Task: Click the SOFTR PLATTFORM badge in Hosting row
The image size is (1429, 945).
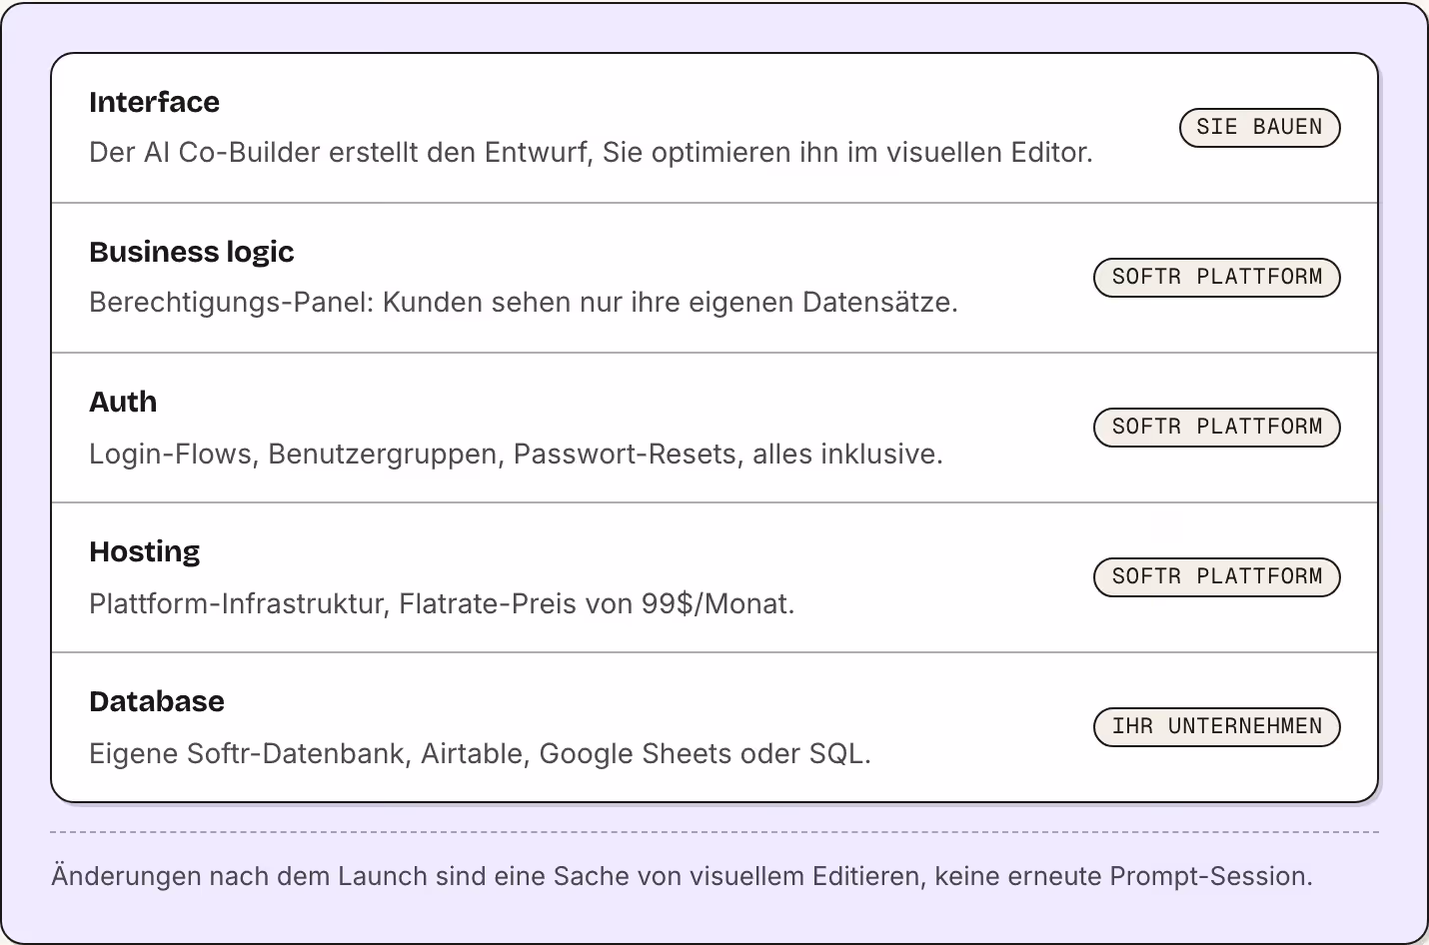Action: pos(1217,577)
